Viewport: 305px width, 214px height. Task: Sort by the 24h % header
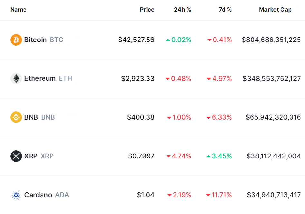tap(182, 10)
